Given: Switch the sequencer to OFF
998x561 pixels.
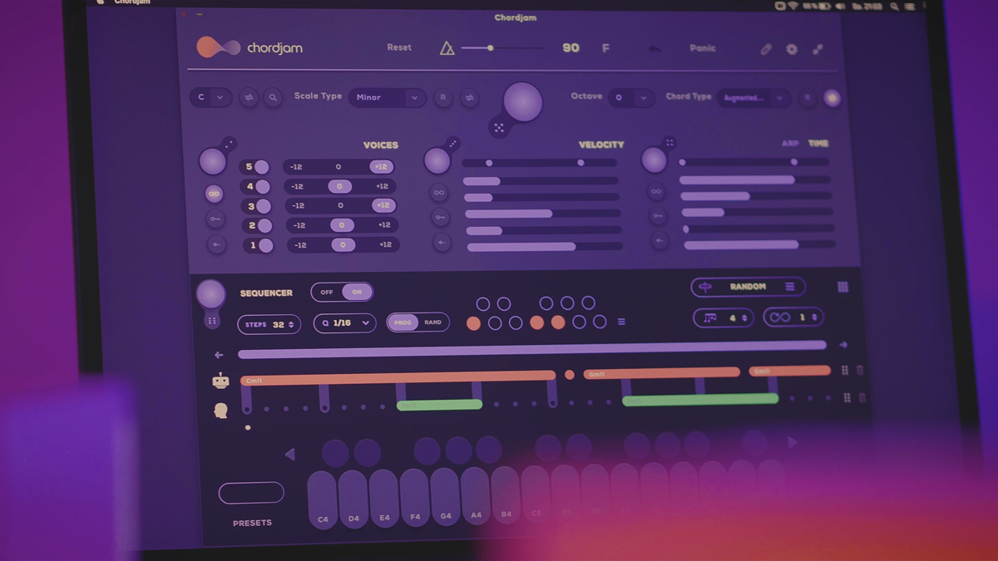Looking at the screenshot, I should coord(327,293).
